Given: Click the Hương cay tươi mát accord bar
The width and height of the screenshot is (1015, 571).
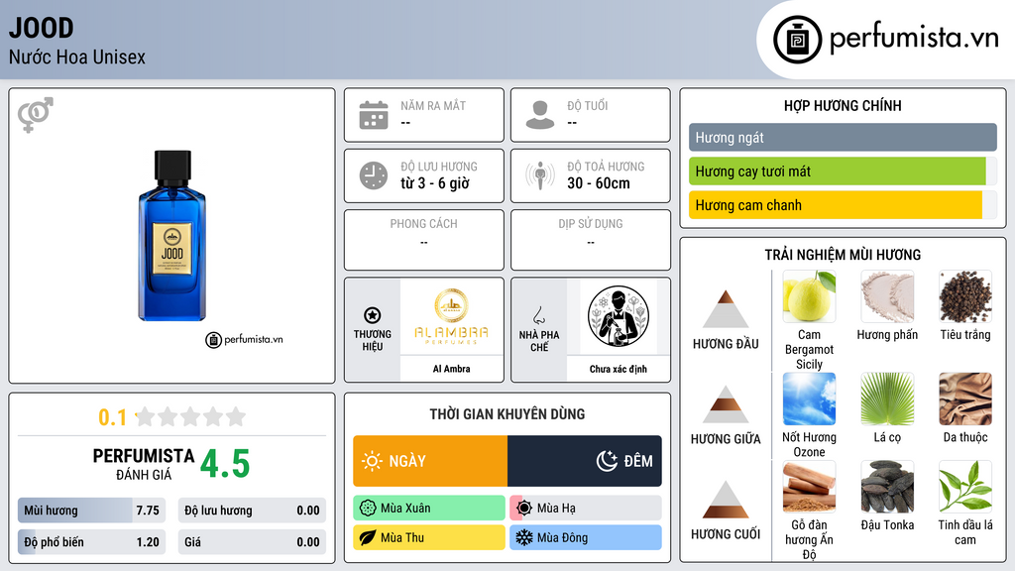Looking at the screenshot, I should coord(843,171).
